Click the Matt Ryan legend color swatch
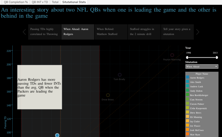The height and width of the screenshot is (137, 222). tap(187, 134)
